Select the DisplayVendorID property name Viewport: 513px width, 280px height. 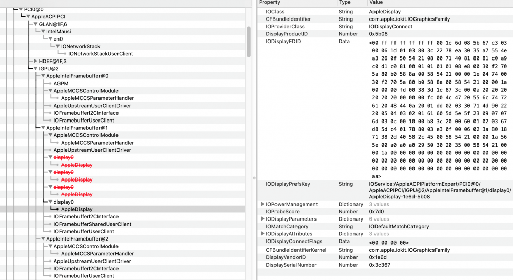pos(286,257)
